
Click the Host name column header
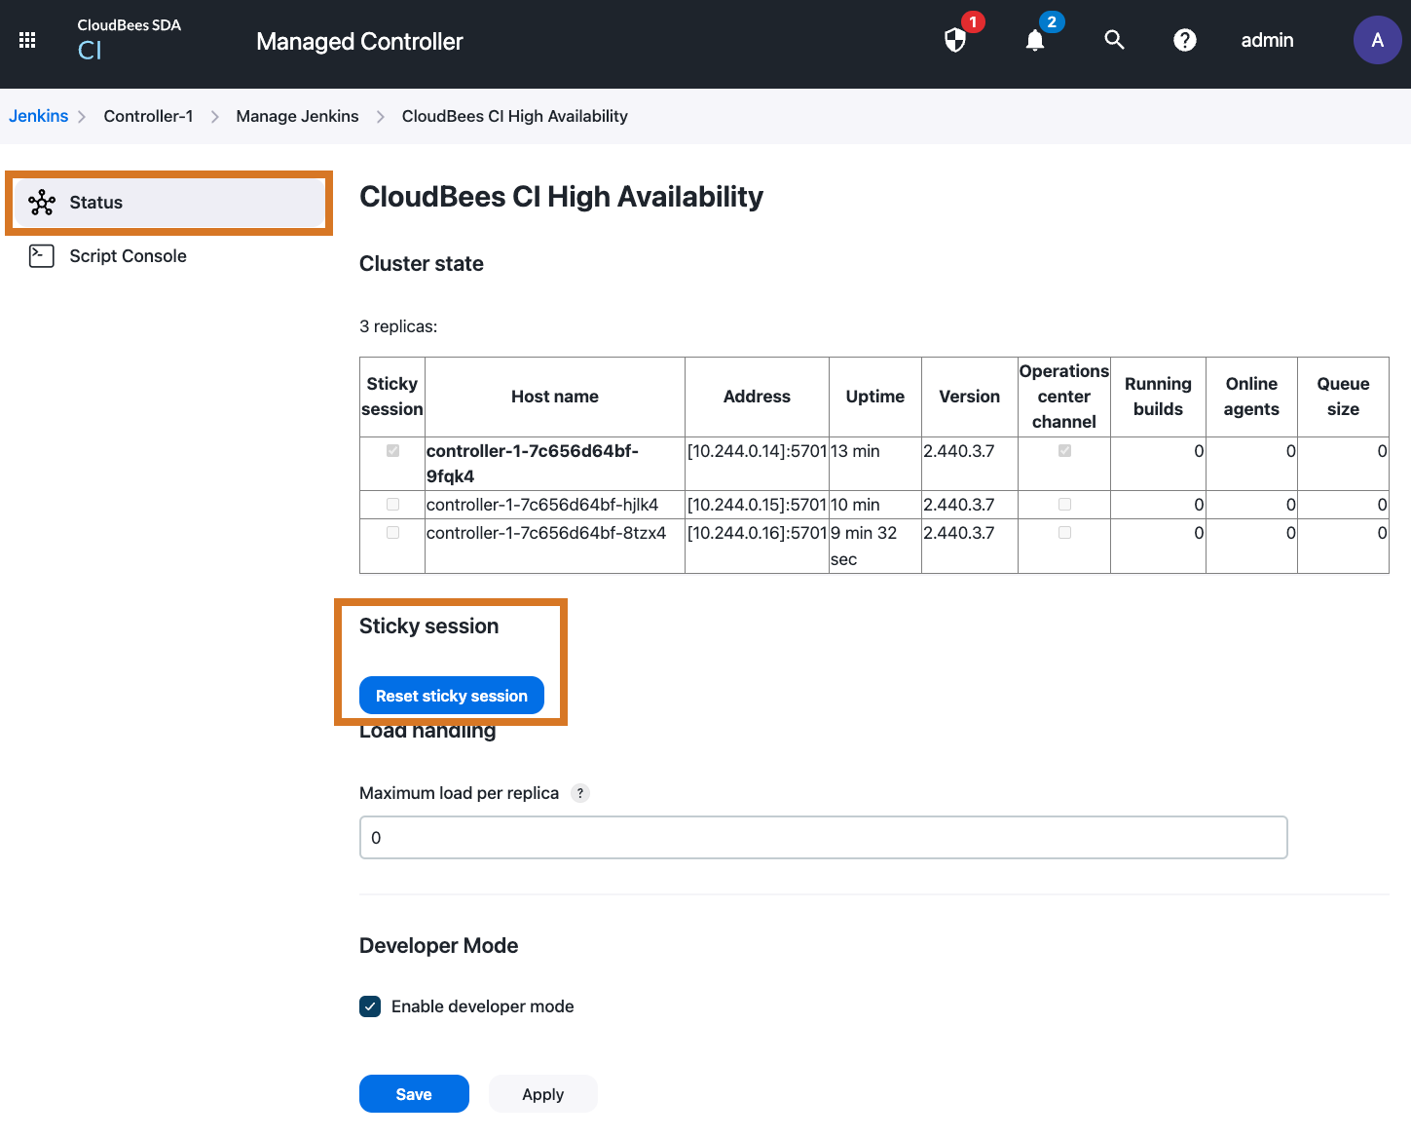[555, 397]
